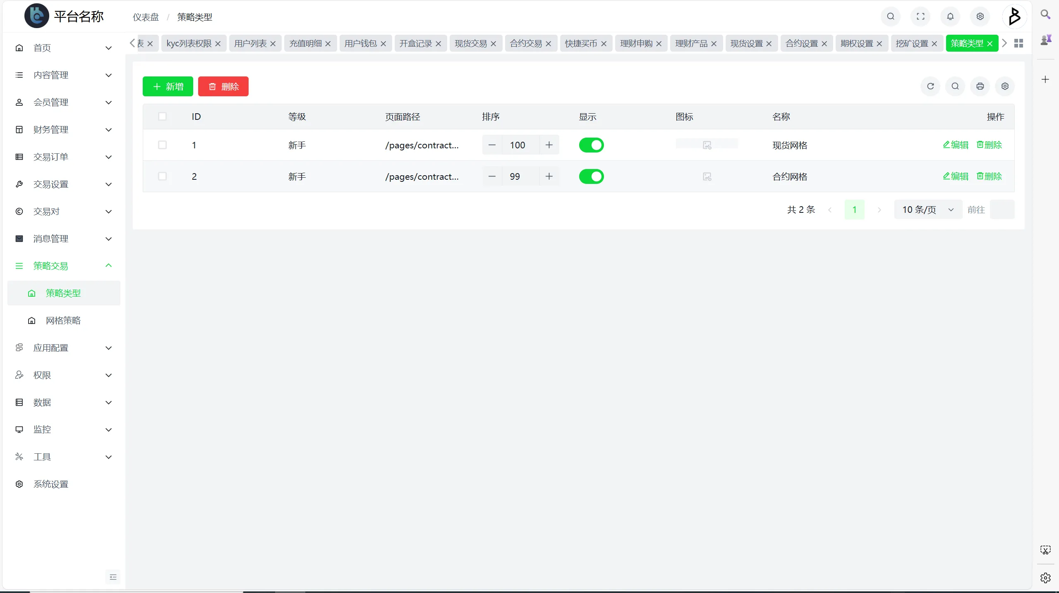Open the tab grid menu icon
The width and height of the screenshot is (1059, 593).
point(1018,43)
